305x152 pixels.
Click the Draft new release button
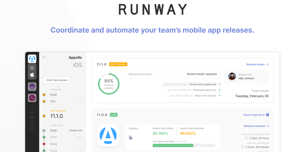click(57, 80)
